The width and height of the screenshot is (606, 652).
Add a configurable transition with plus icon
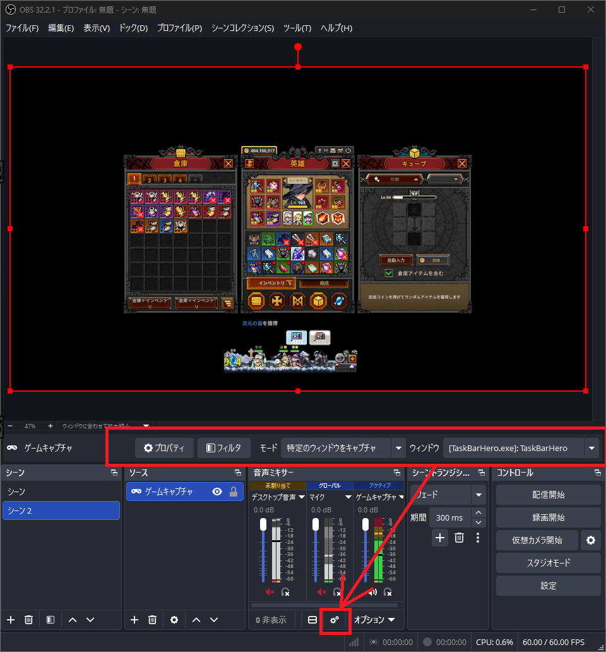click(440, 538)
